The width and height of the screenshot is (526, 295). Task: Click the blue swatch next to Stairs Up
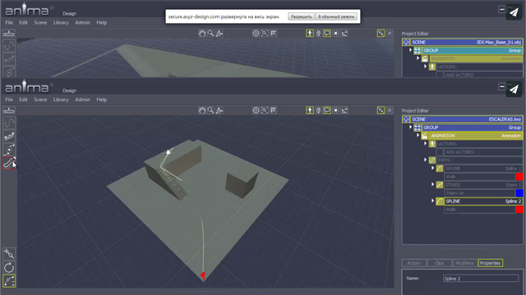click(x=519, y=193)
